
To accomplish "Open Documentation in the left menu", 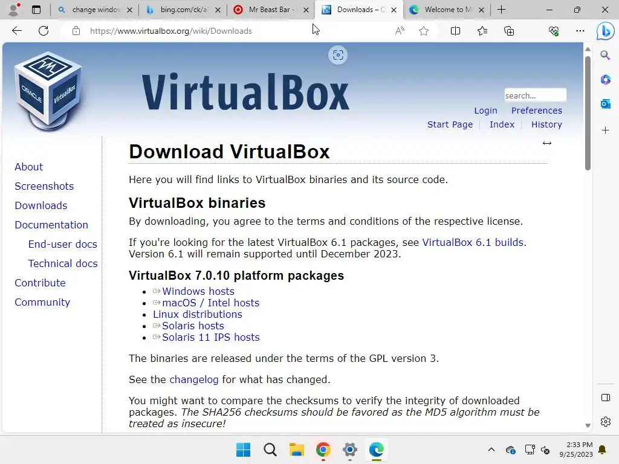I will pos(51,225).
